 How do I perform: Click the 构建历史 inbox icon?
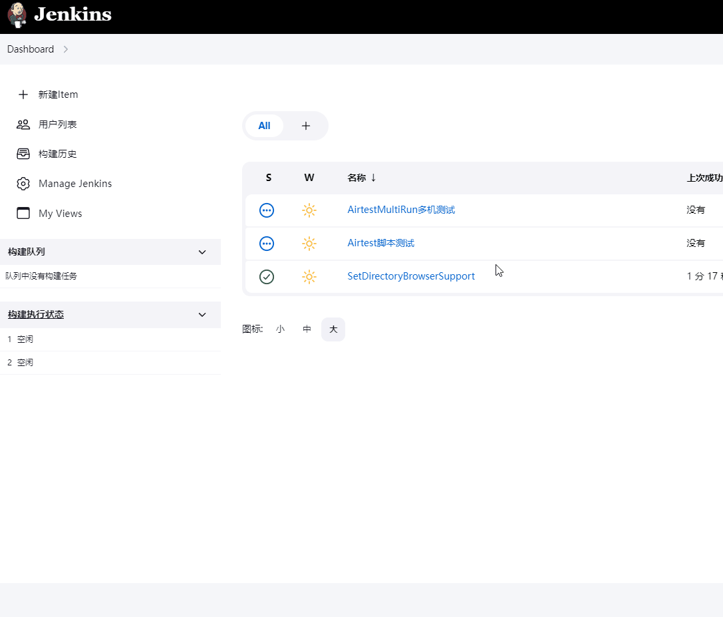coord(23,154)
